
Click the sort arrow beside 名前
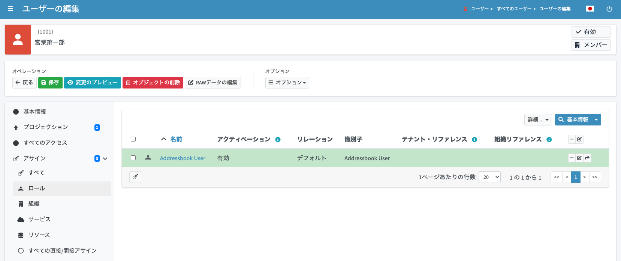click(164, 139)
